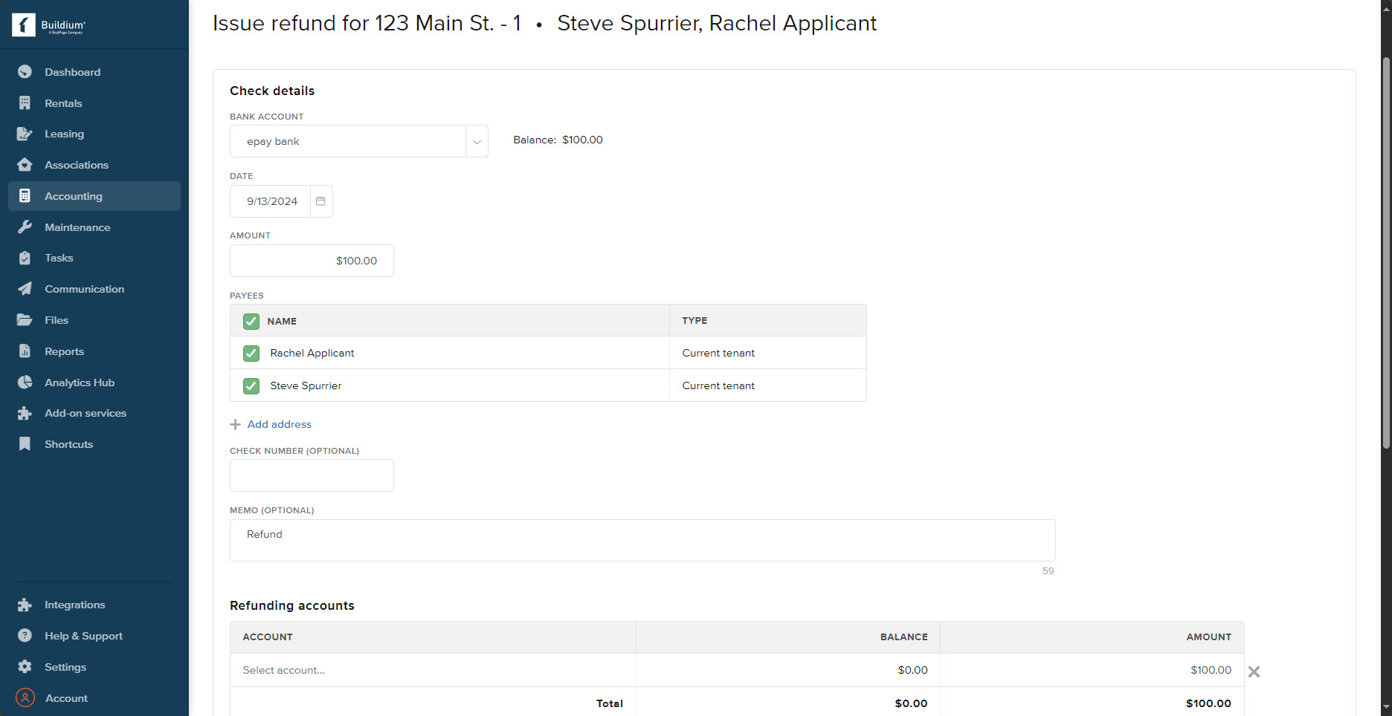1392x716 pixels.
Task: Click the Communication paper plane icon
Action: pyautogui.click(x=25, y=289)
